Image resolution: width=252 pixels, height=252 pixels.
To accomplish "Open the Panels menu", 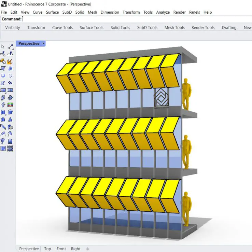I will (194, 12).
